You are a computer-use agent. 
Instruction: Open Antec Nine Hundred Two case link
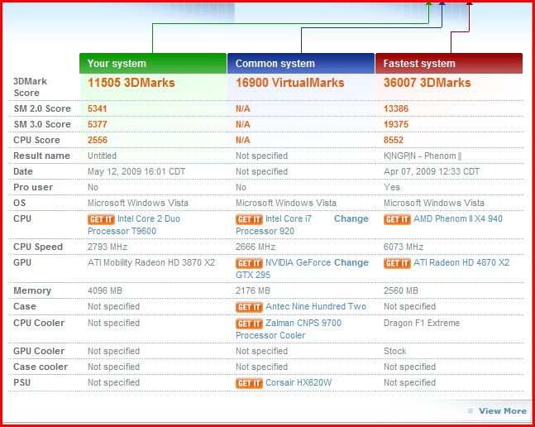pos(316,306)
